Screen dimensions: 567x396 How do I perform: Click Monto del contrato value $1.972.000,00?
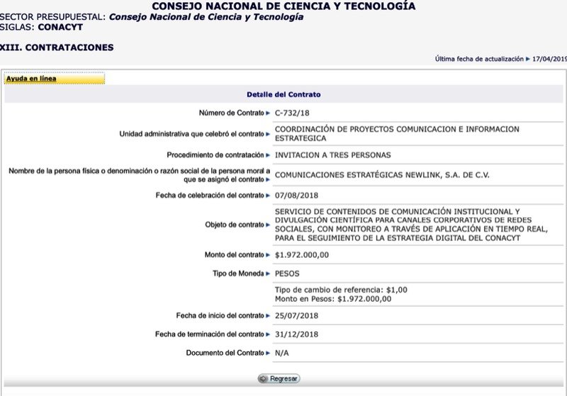[x=302, y=255]
